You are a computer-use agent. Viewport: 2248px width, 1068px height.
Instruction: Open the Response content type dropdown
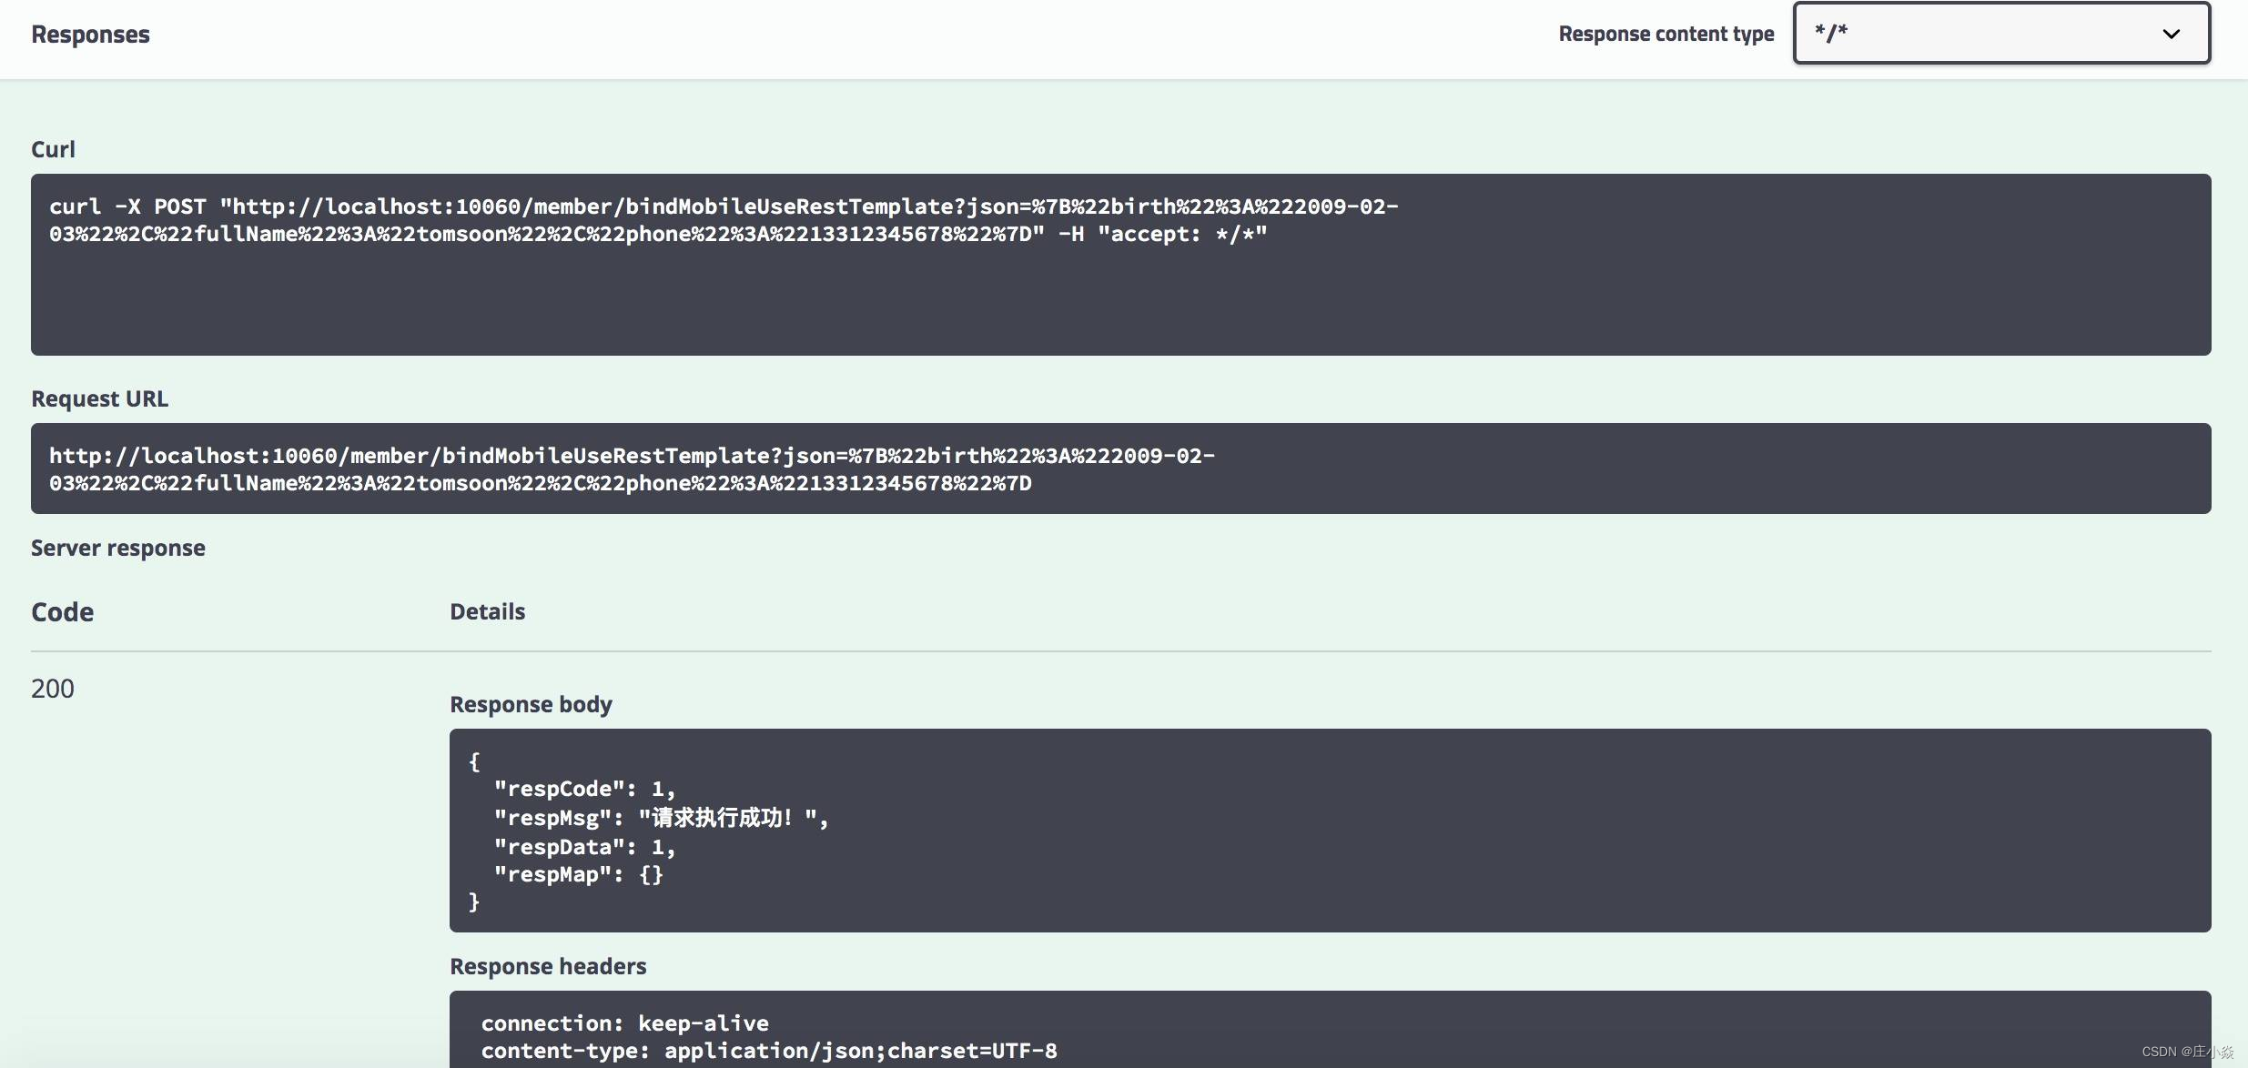click(2000, 34)
